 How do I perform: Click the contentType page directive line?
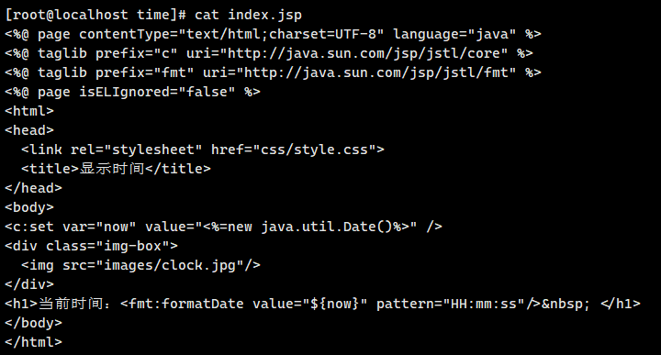(274, 34)
